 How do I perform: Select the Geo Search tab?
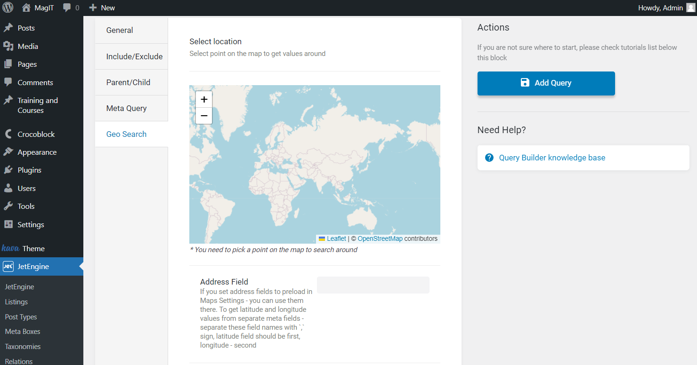pyautogui.click(x=131, y=134)
